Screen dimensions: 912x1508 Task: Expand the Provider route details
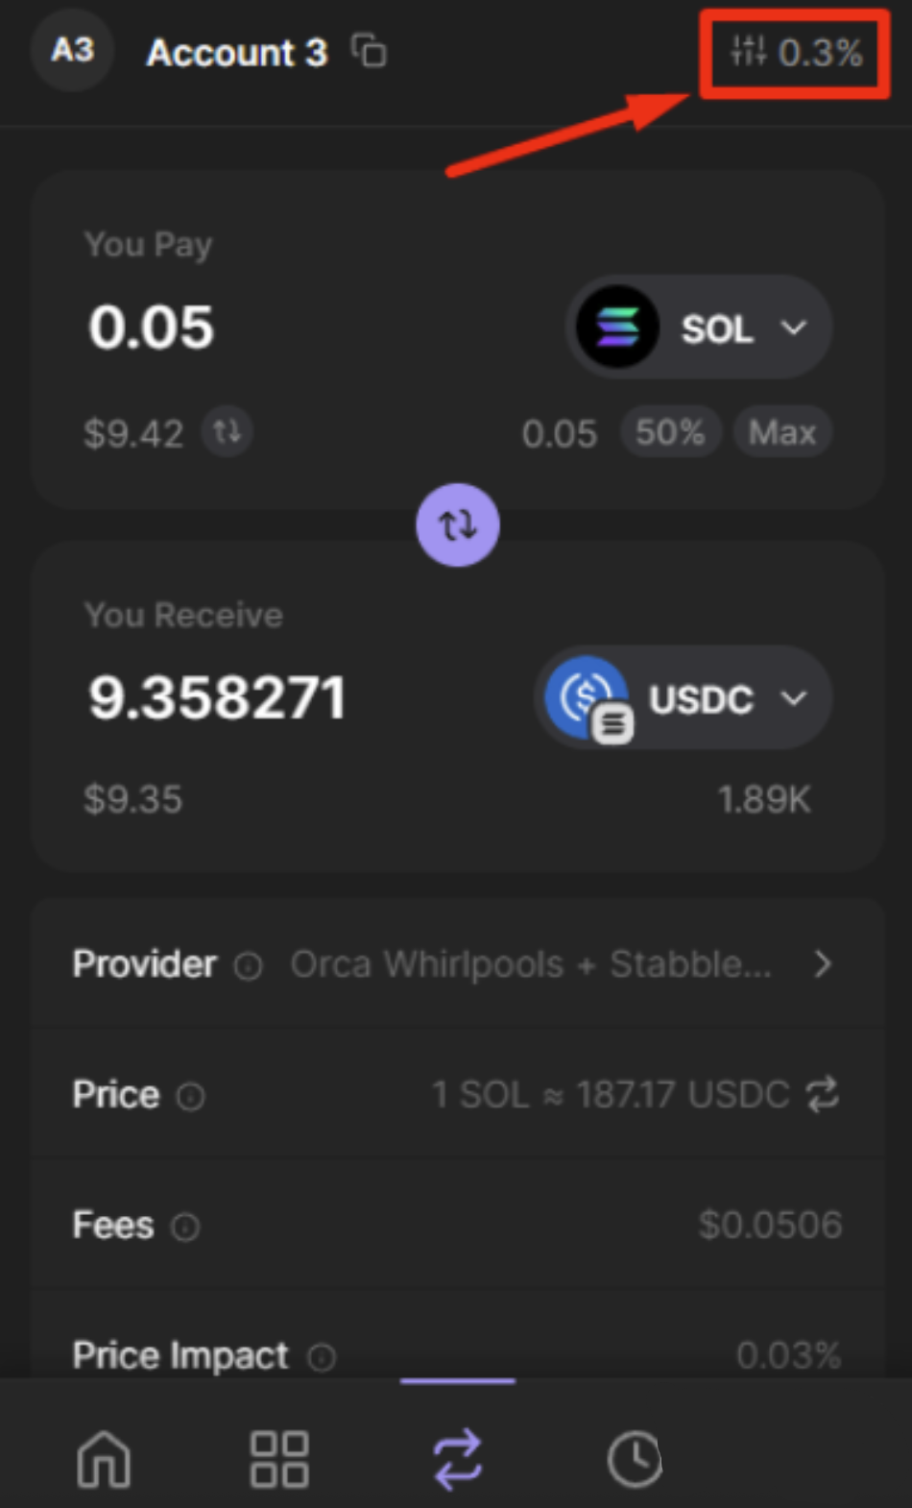tap(822, 963)
